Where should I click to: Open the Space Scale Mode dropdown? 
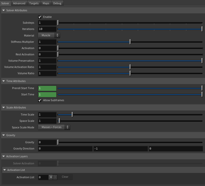(x=54, y=127)
